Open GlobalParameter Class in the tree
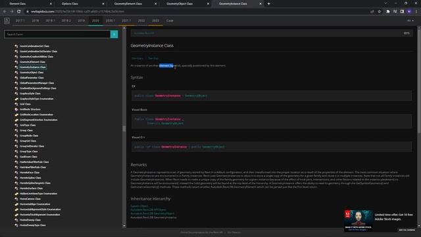The height and width of the screenshot is (237, 421). (32, 78)
